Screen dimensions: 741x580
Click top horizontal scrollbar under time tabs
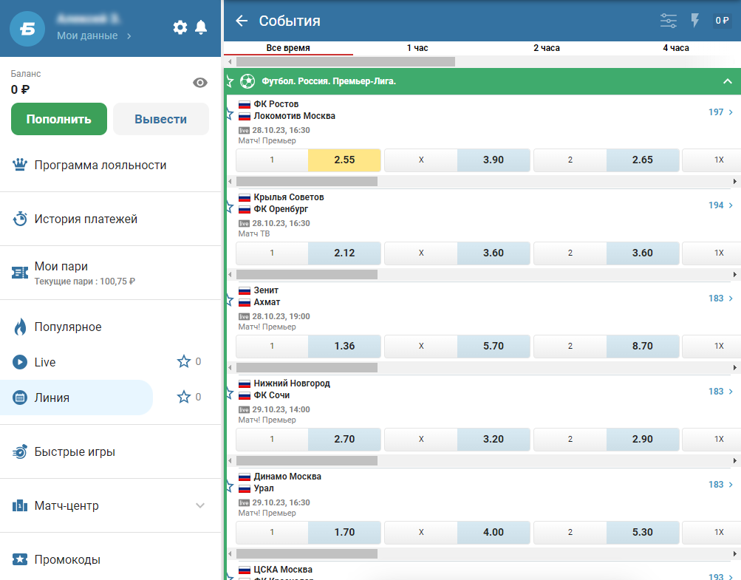pos(346,61)
